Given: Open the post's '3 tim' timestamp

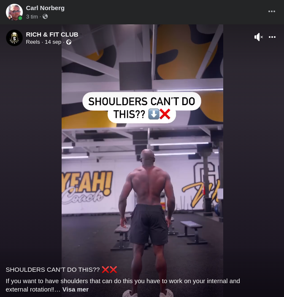Looking at the screenshot, I should (32, 17).
